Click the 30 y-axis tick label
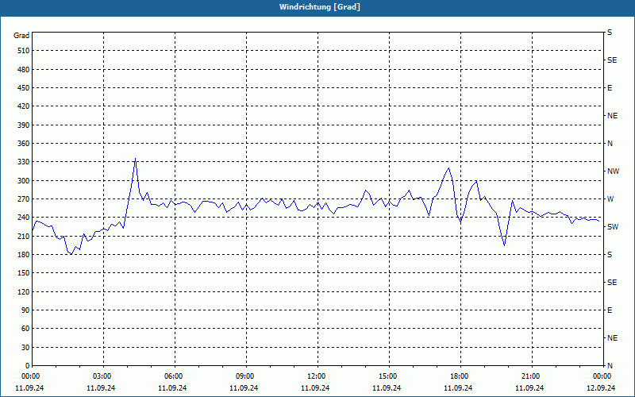The width and height of the screenshot is (635, 397). [25, 347]
